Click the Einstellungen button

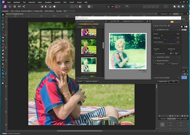pos(92,82)
